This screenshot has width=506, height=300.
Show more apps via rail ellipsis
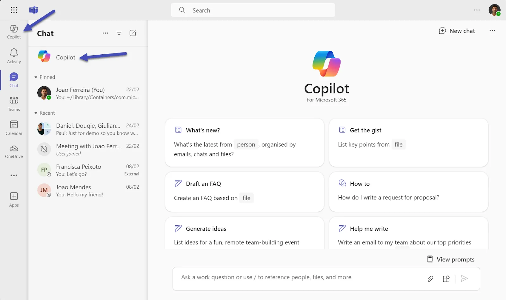14,175
